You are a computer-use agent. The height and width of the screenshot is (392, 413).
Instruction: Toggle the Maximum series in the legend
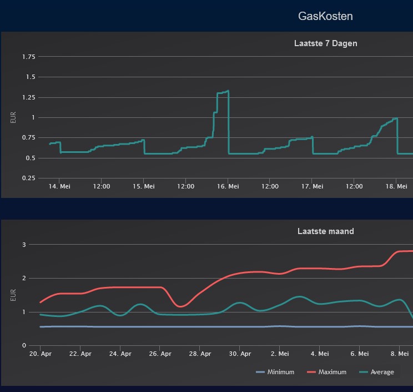326,372
